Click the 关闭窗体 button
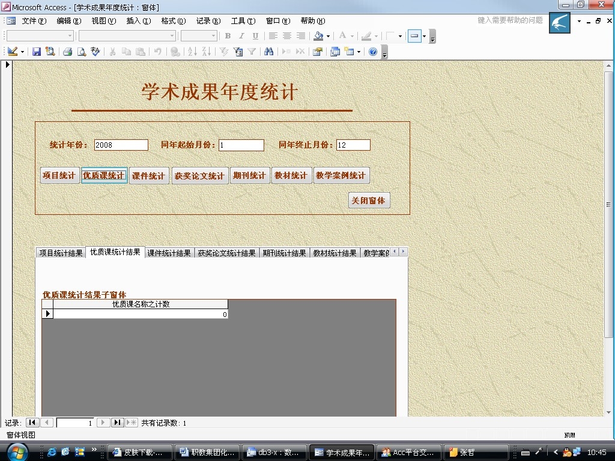 369,200
